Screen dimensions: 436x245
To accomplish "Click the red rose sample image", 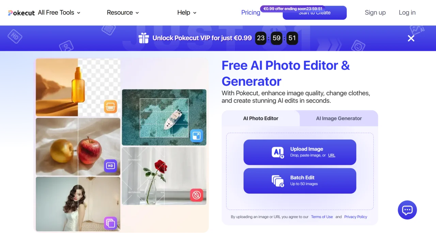I will tap(164, 176).
